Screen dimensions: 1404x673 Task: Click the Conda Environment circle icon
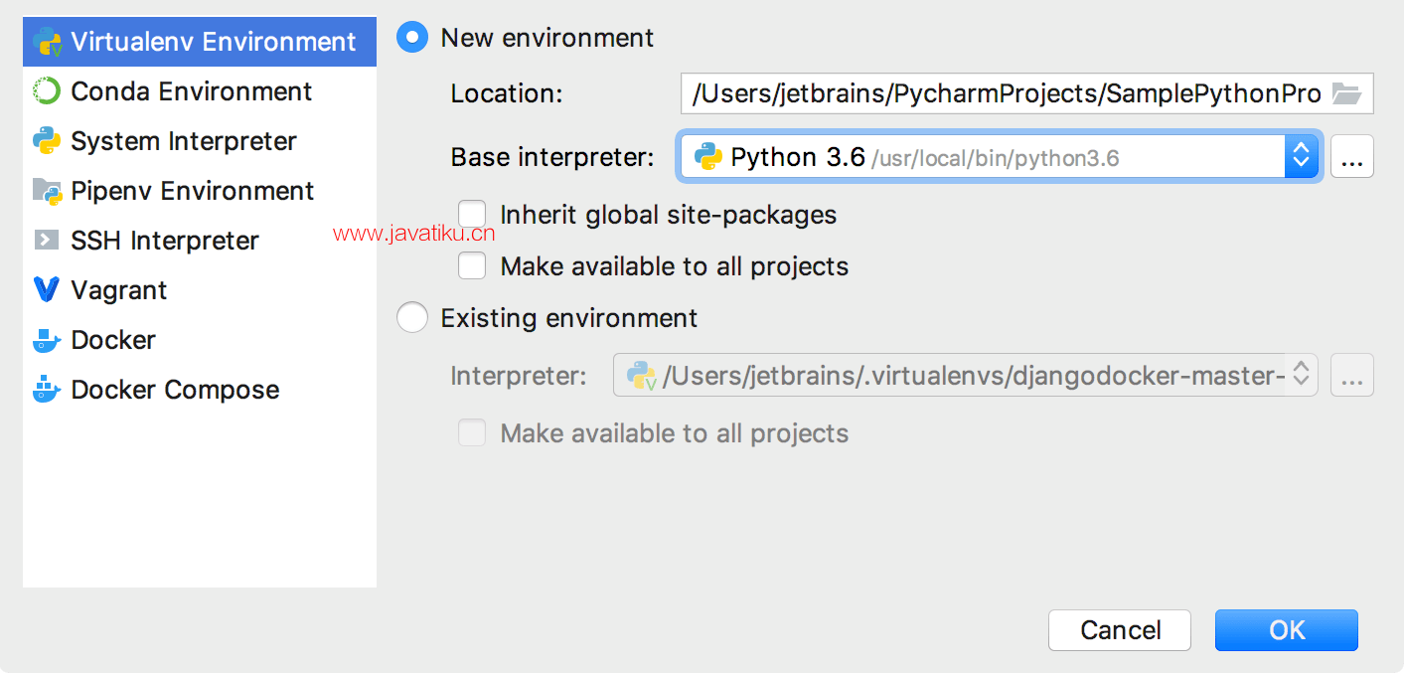point(47,91)
